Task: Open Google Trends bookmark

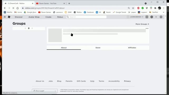Action: 119,12
